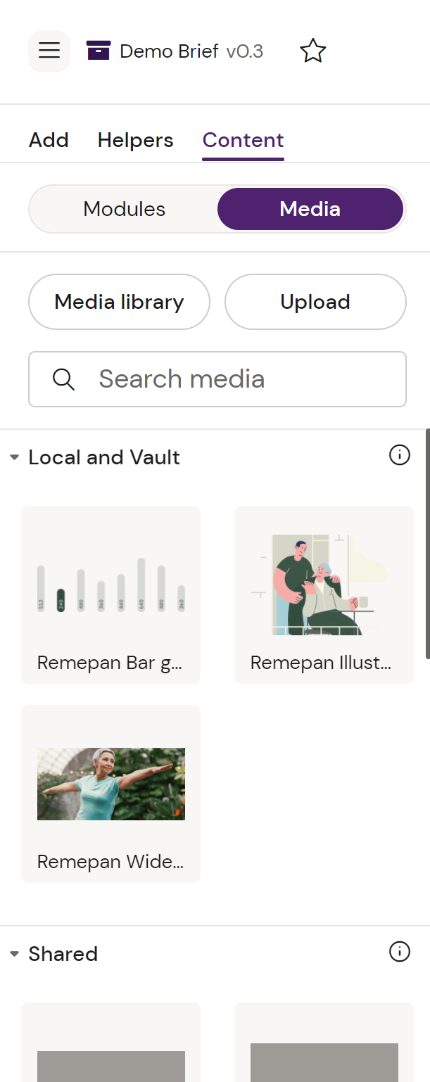Screen dimensions: 430x1082
Task: Show info for Local and Vault
Action: [x=400, y=456]
